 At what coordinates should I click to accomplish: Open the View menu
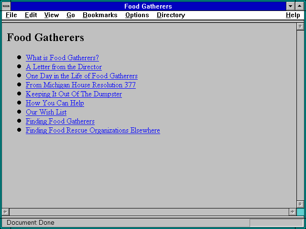pyautogui.click(x=52, y=15)
